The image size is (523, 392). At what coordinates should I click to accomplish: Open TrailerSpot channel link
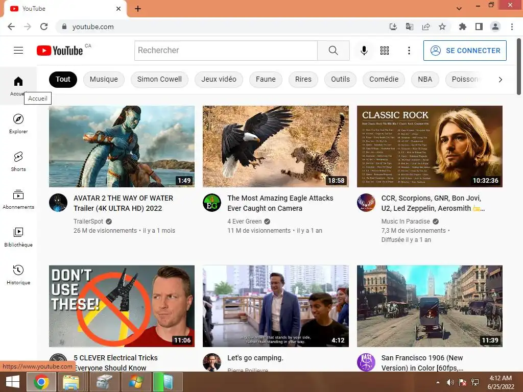(x=88, y=222)
